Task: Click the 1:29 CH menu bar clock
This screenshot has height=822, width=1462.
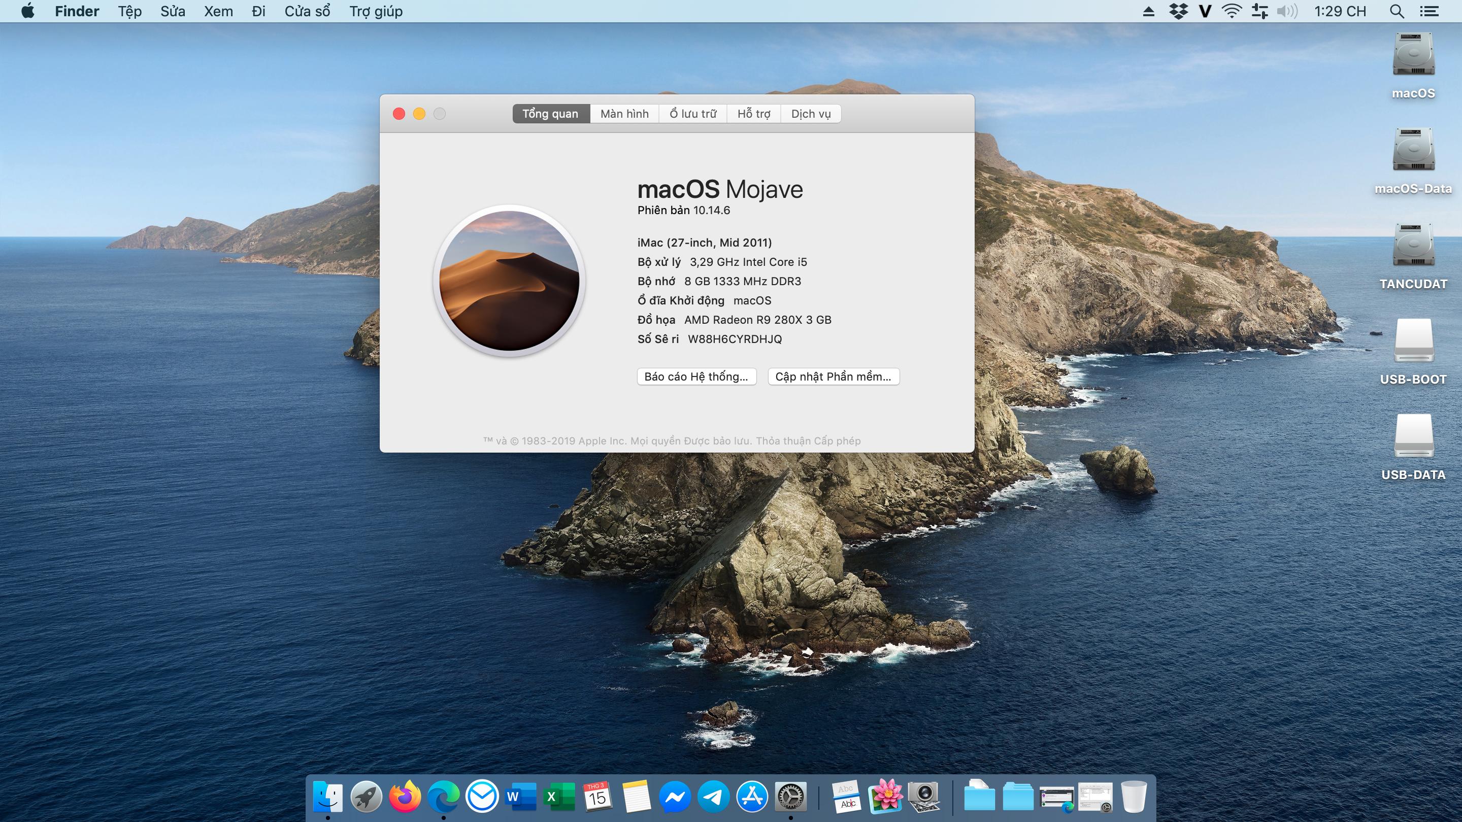Action: tap(1340, 11)
